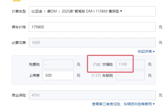This screenshot has height=112, width=168.
Task: Click the dropdown arrow after 尊荣型
Action: tap(121, 11)
